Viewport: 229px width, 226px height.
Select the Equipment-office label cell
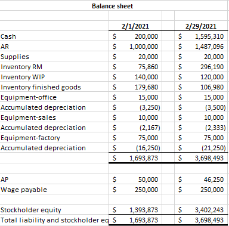[x=29, y=97]
